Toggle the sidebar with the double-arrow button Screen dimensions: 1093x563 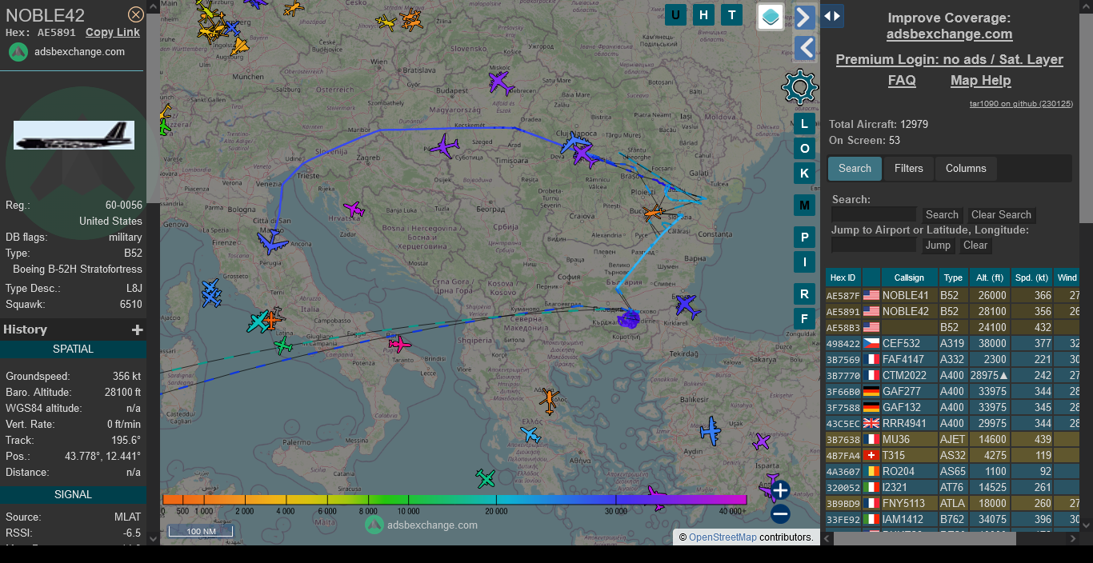click(832, 16)
